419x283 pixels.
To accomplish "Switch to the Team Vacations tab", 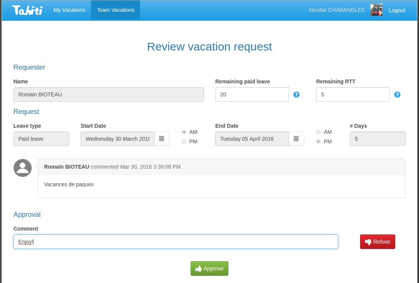I will click(x=115, y=10).
